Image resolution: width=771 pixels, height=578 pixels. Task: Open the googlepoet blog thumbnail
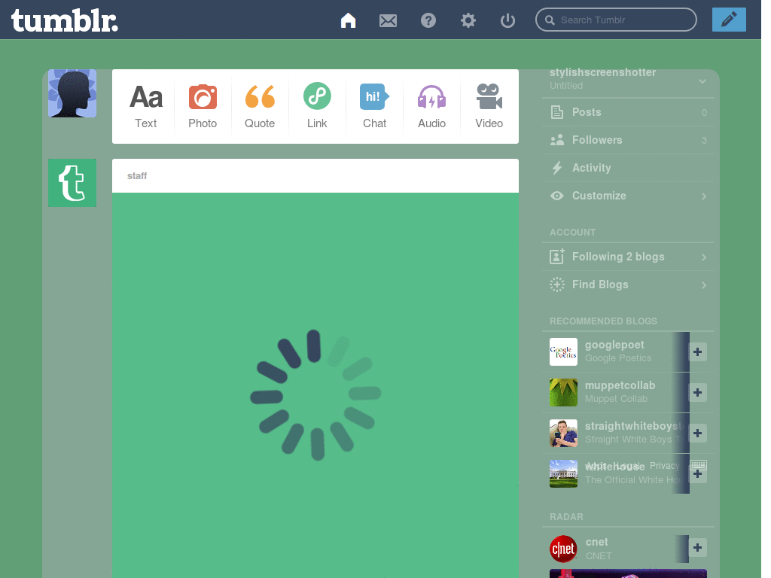(x=563, y=352)
